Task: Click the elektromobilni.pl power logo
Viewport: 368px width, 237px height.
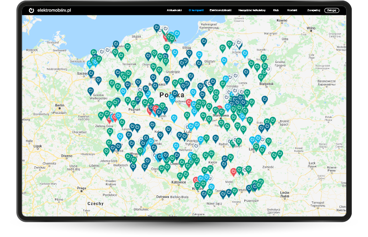Action: [32, 10]
